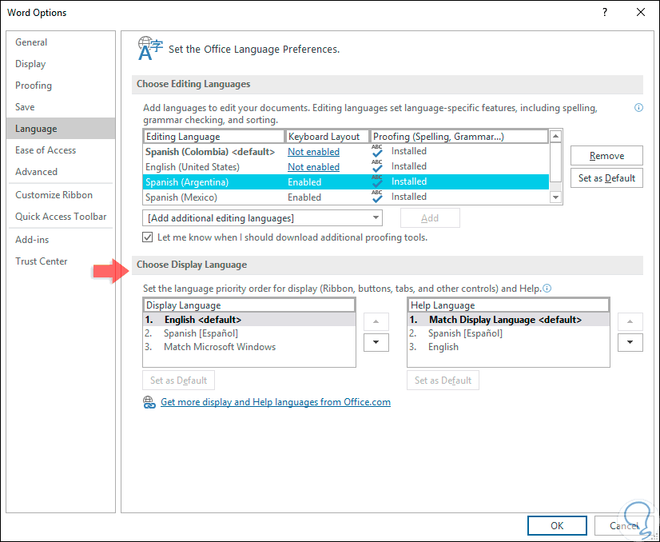Select 'English' in Help Language list
Screen dimensions: 660x542
508,347
